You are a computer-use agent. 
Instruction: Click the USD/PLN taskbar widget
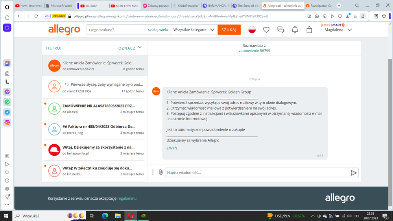coord(286,216)
